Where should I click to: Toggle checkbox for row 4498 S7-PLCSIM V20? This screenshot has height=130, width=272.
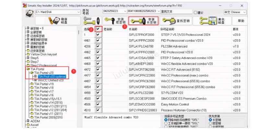click(98, 93)
